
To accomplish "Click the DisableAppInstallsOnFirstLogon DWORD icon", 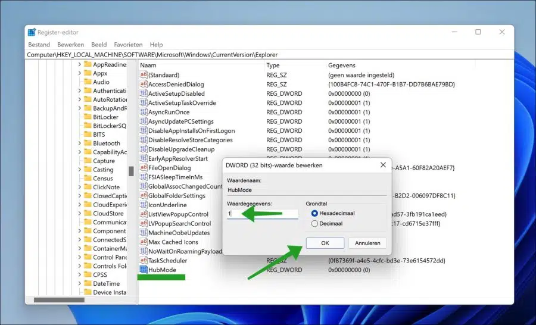I will (x=144, y=130).
